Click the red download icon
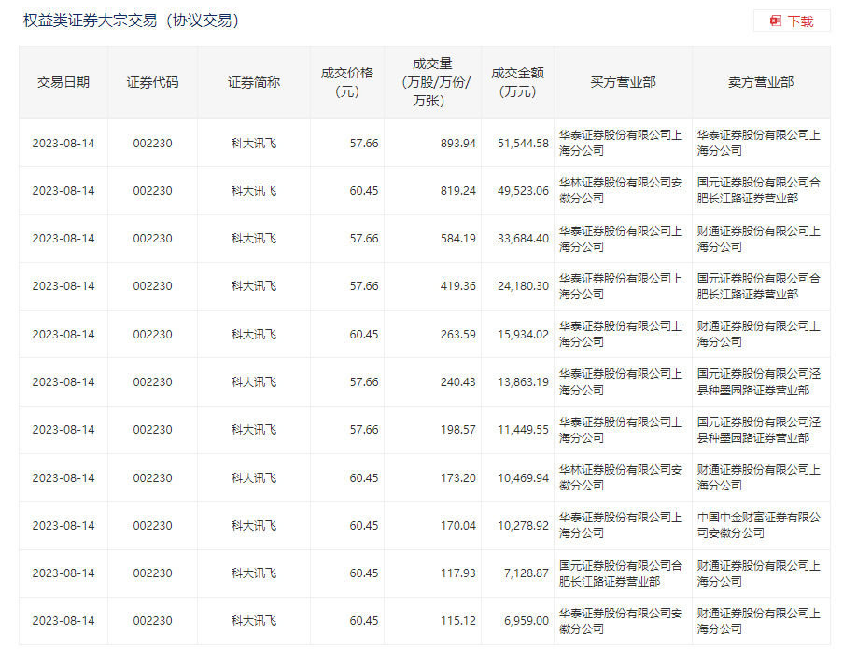 point(775,21)
